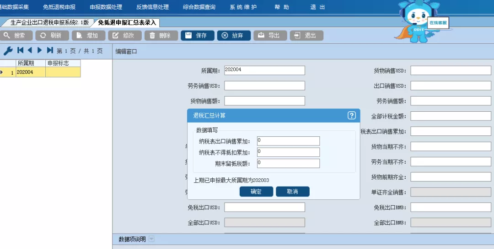
Task: Cancel dialog with 取消 button
Action: [292, 192]
